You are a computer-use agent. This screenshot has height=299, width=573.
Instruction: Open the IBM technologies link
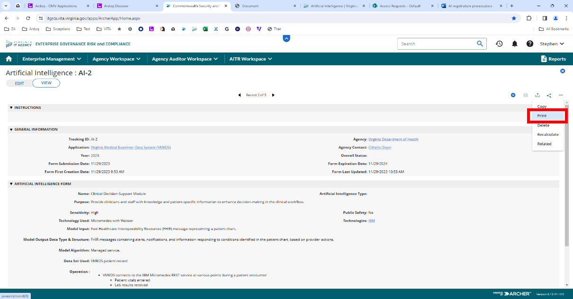(372, 221)
